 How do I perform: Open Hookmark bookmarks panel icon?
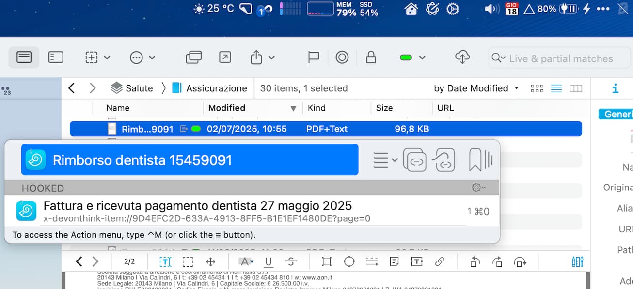pos(480,160)
